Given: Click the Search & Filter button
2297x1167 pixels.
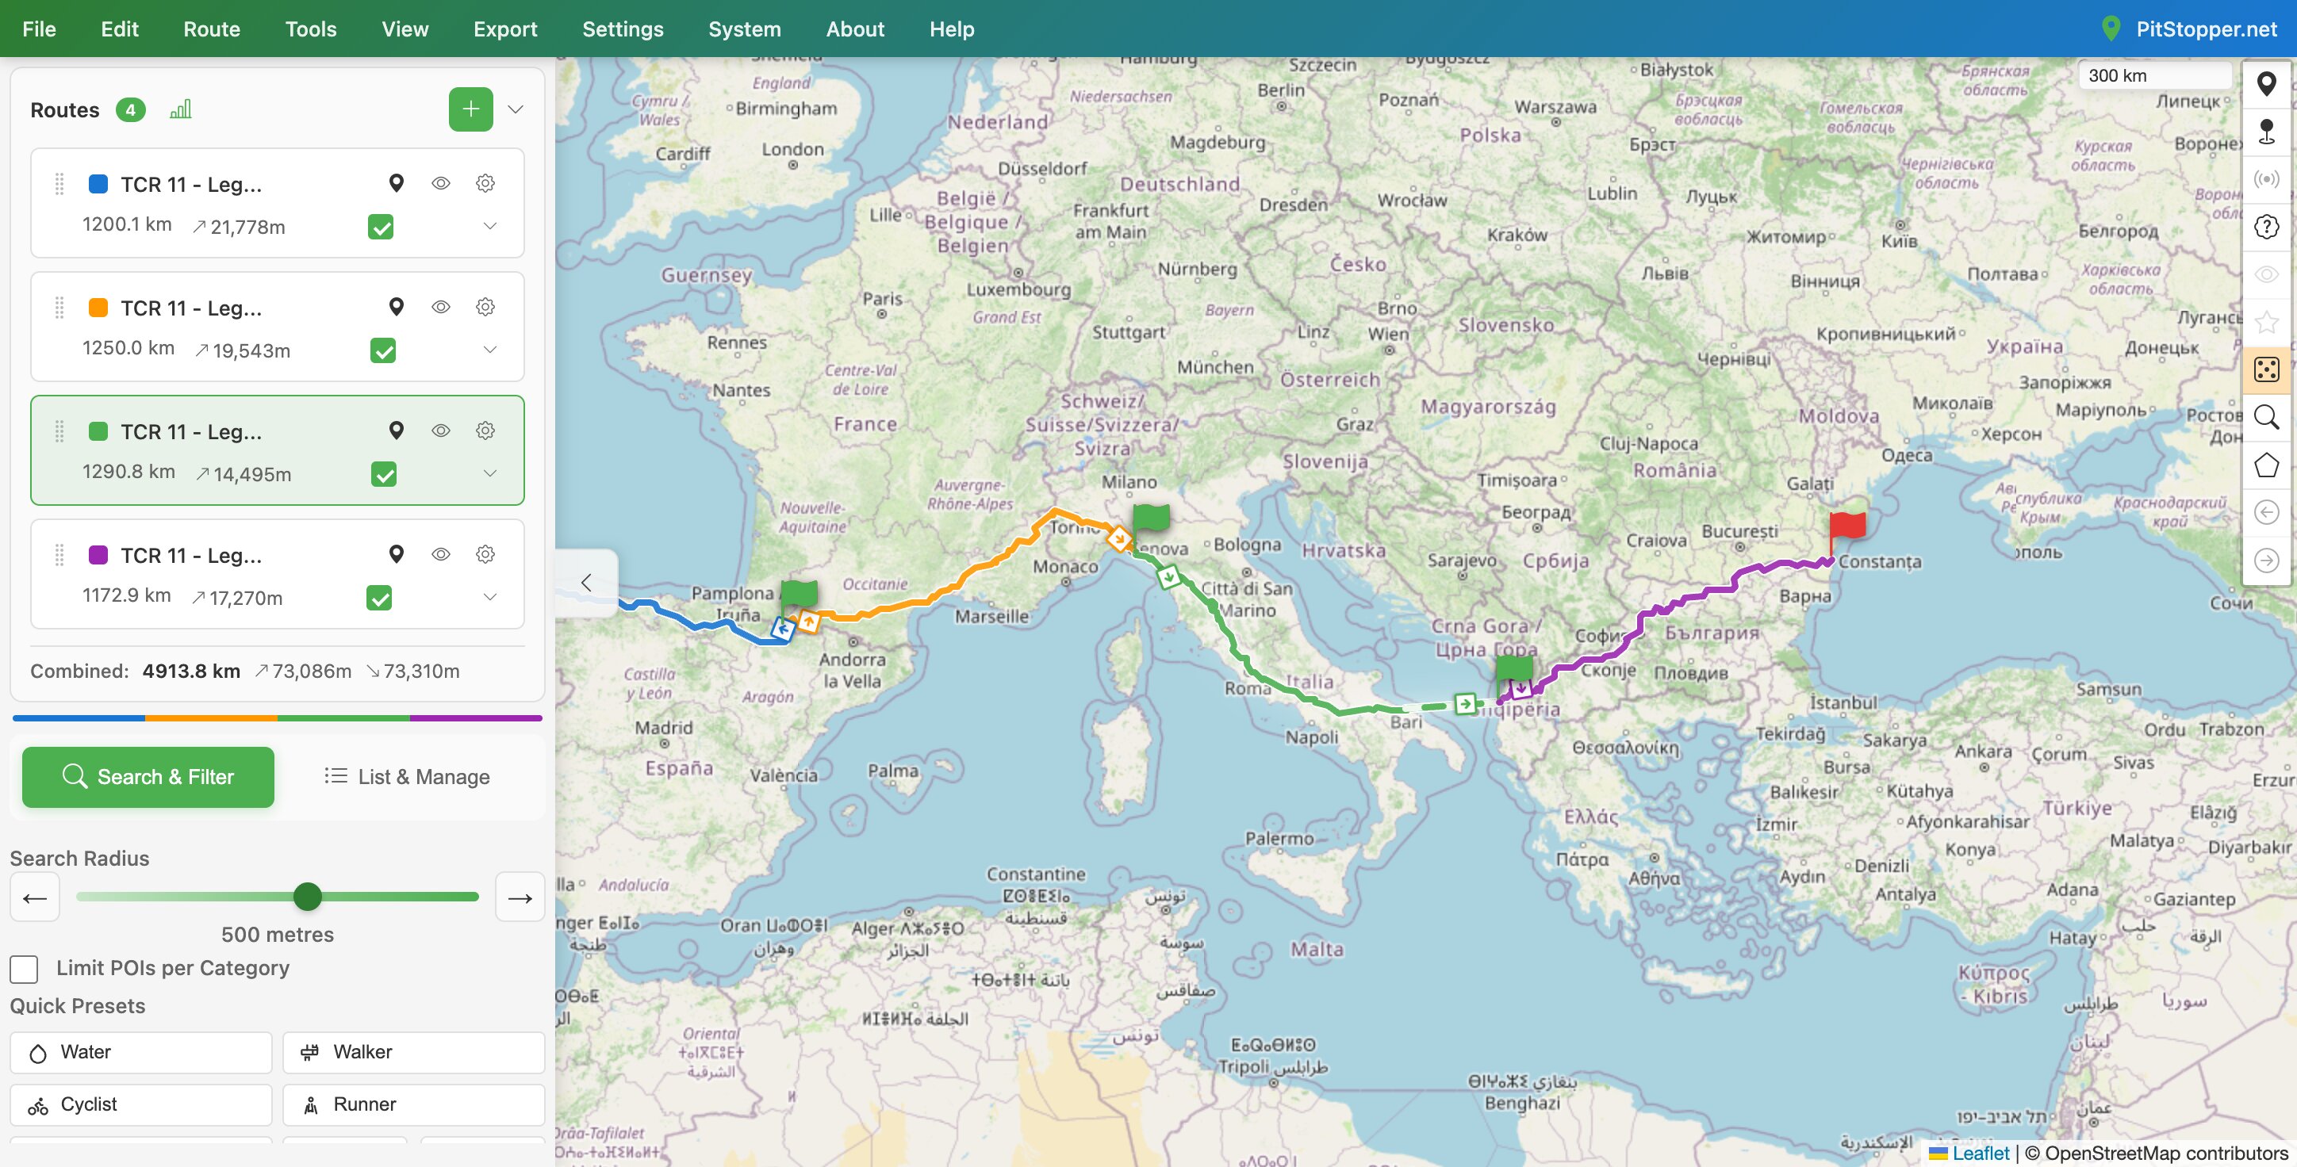Looking at the screenshot, I should (x=148, y=778).
